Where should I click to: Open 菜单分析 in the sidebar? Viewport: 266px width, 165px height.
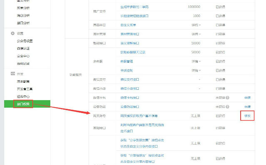click(x=23, y=8)
